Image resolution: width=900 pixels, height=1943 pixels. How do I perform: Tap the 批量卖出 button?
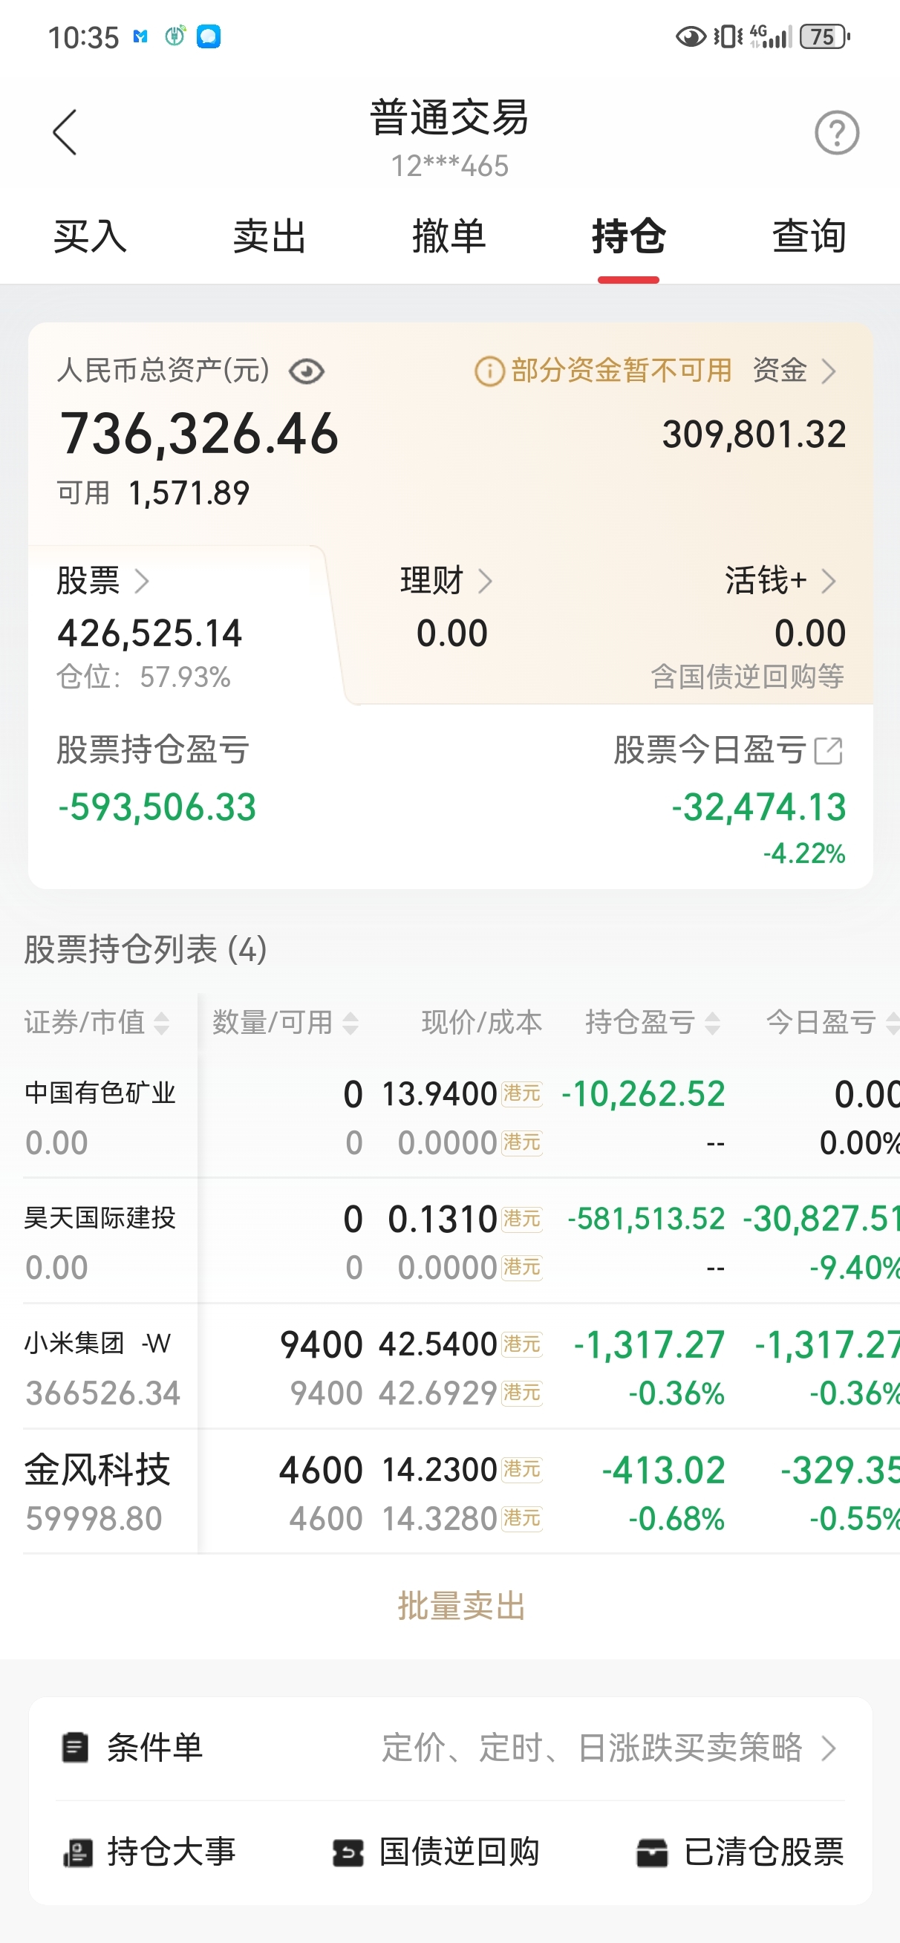click(x=461, y=1606)
